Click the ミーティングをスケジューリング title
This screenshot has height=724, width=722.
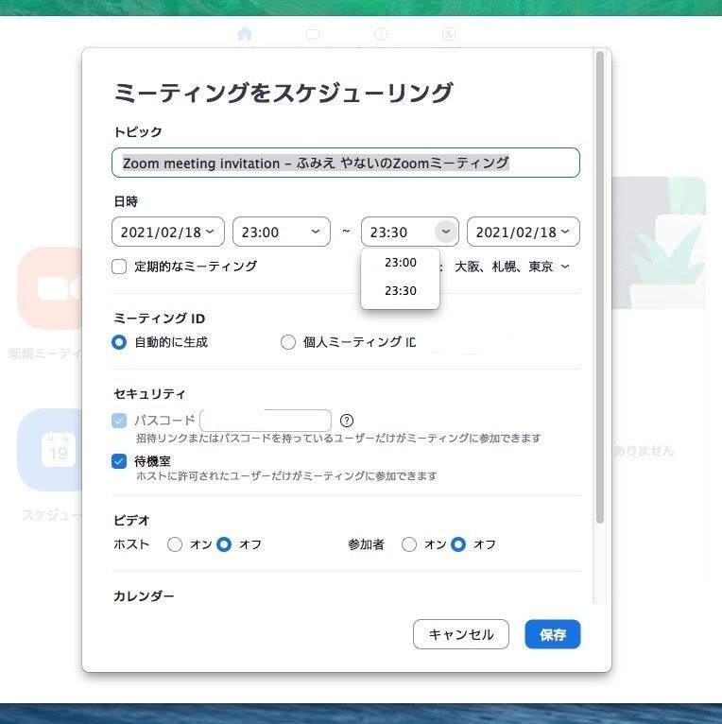click(x=284, y=93)
